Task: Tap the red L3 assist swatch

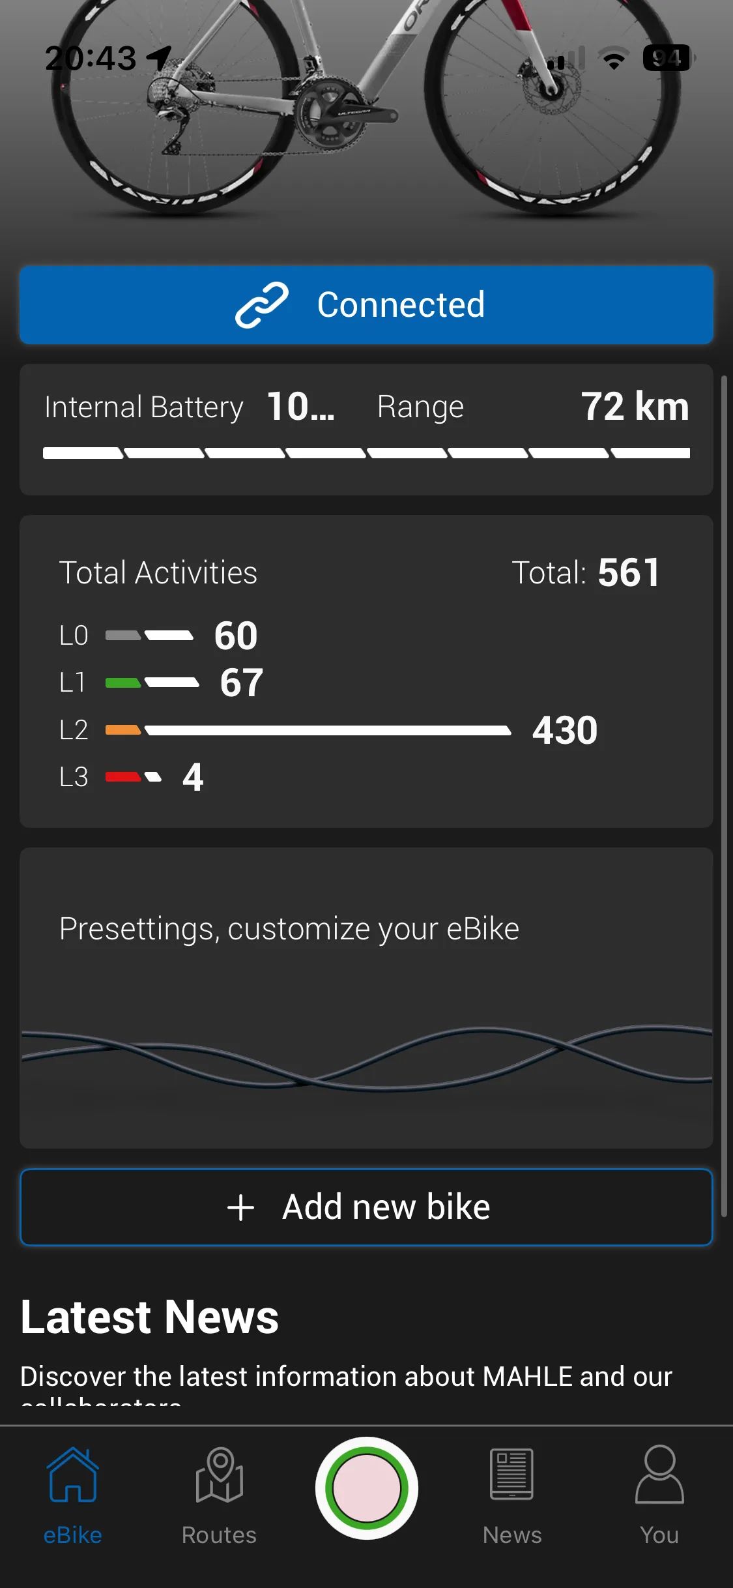Action: (x=123, y=777)
